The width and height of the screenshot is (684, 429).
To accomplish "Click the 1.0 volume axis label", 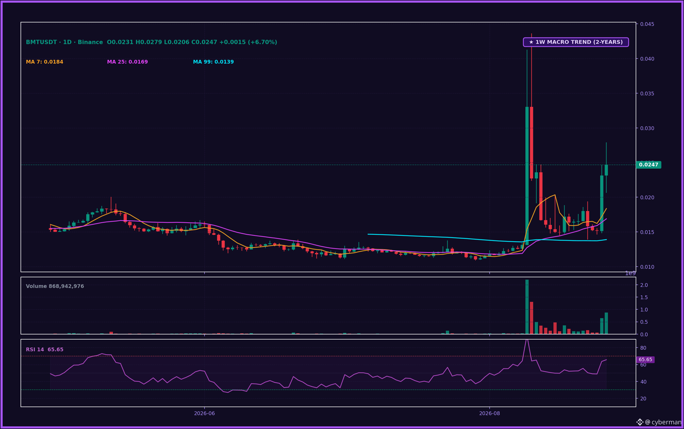I will click(x=644, y=310).
